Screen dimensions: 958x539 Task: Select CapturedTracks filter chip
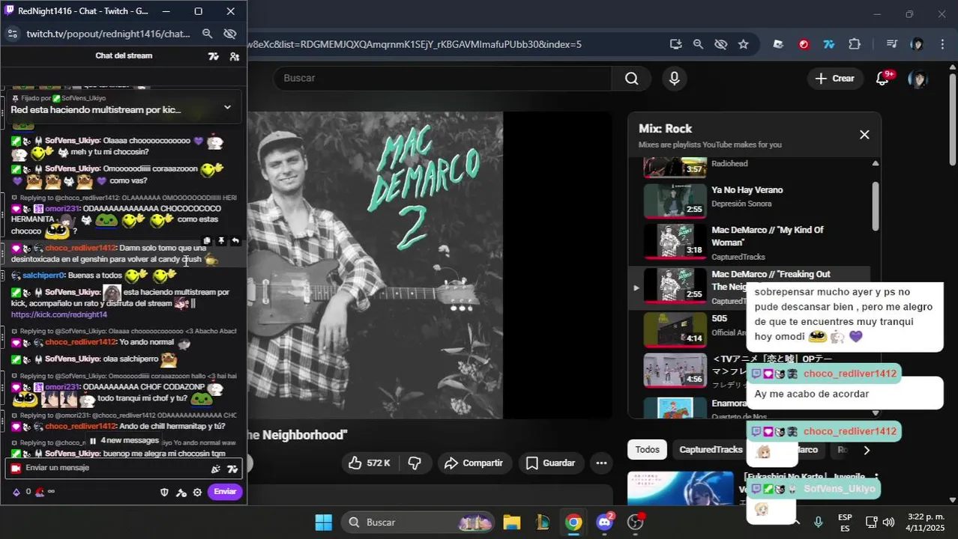pyautogui.click(x=711, y=450)
